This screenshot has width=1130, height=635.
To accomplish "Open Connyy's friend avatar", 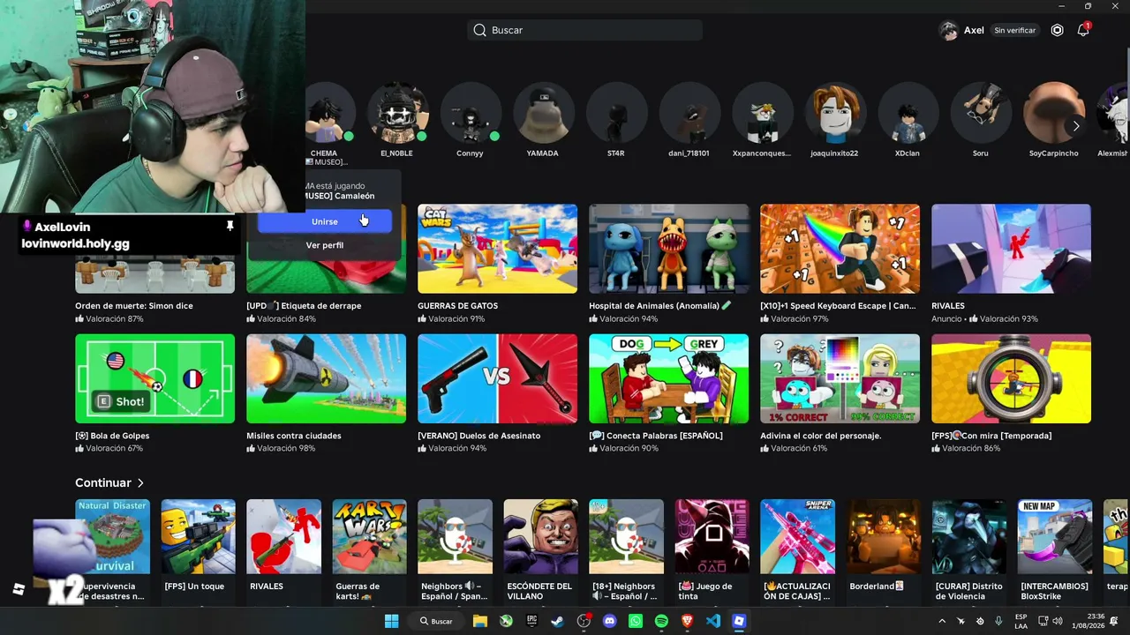I will (471, 113).
